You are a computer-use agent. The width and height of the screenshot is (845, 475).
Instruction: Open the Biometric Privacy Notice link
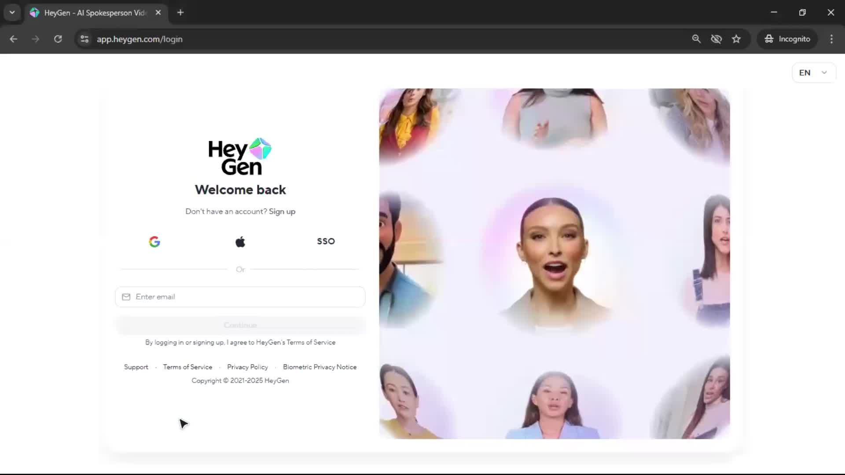(x=320, y=367)
